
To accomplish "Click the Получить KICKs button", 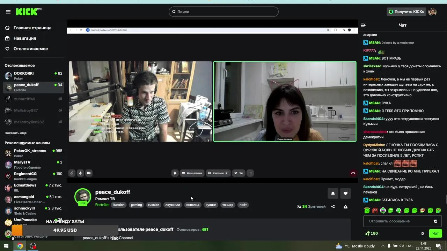I will coord(406,12).
